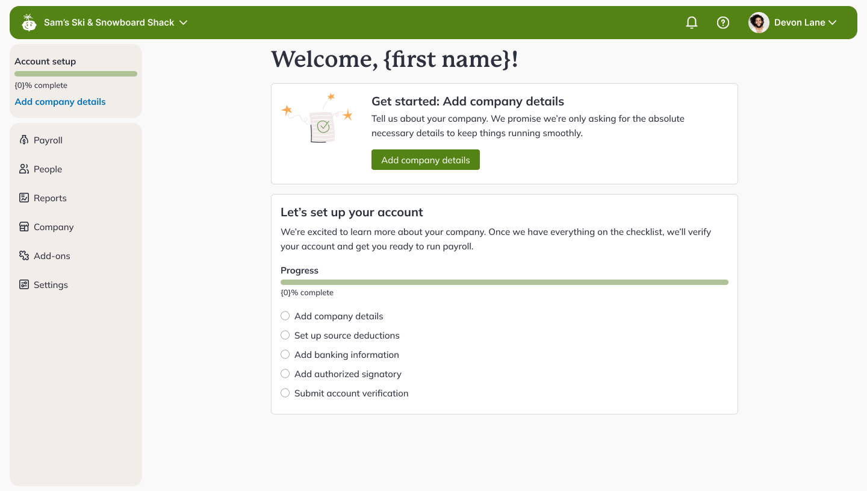Select the Payroll sidebar icon
This screenshot has width=867, height=491.
pos(23,140)
